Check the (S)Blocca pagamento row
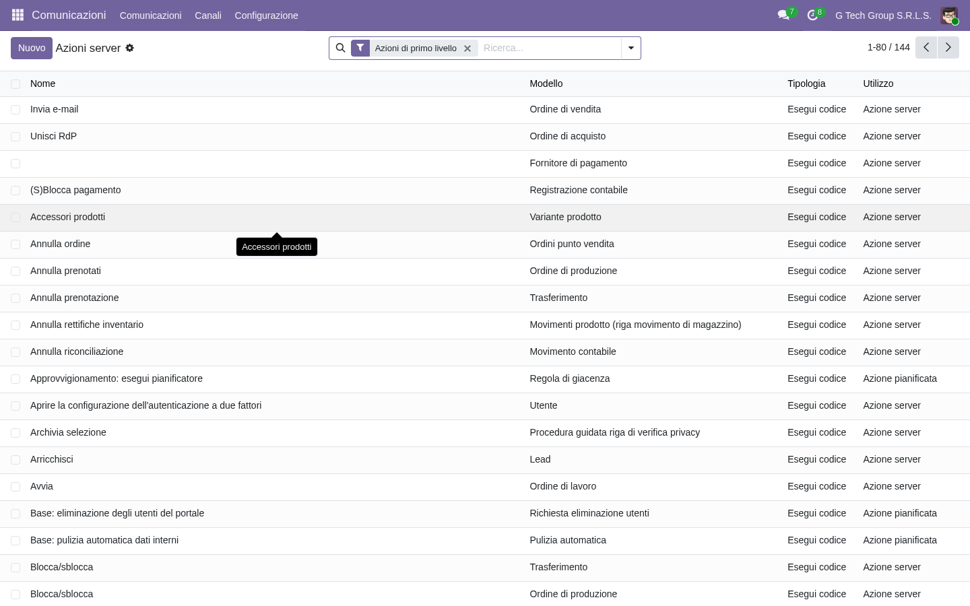Image resolution: width=970 pixels, height=606 pixels. click(15, 191)
